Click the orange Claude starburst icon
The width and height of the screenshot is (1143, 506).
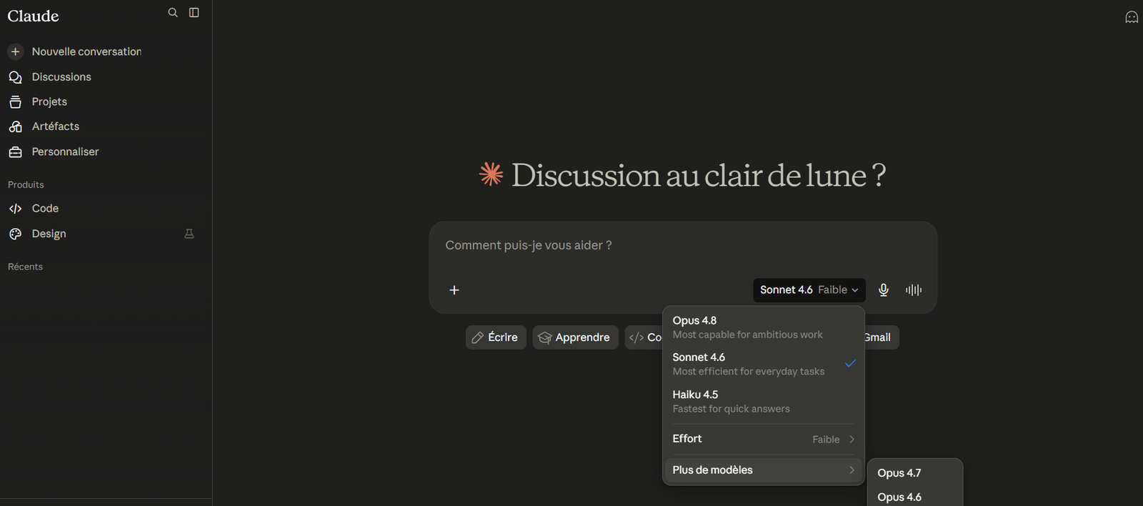pos(491,174)
